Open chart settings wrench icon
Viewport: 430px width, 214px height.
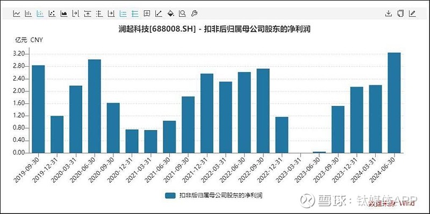[194, 13]
